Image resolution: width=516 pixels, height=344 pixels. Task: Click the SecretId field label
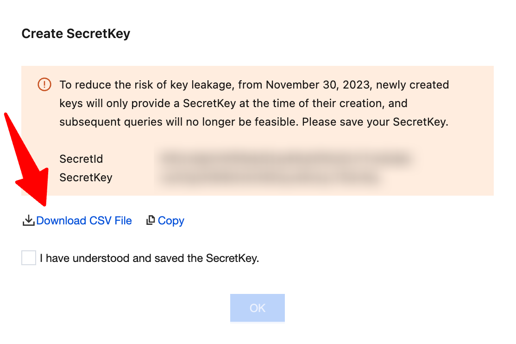pyautogui.click(x=81, y=159)
